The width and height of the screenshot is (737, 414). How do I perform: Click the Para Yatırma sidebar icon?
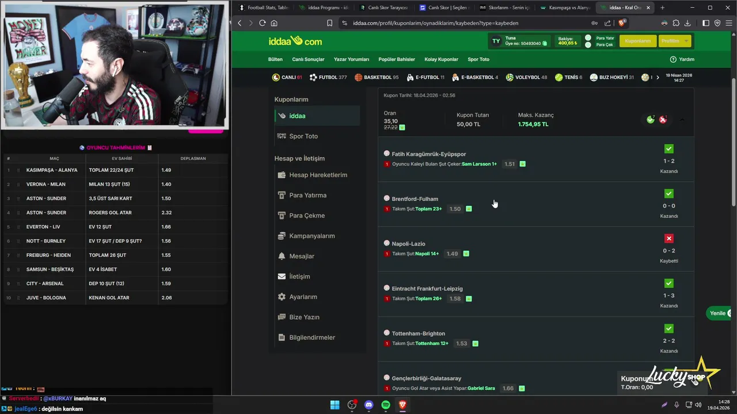282,195
